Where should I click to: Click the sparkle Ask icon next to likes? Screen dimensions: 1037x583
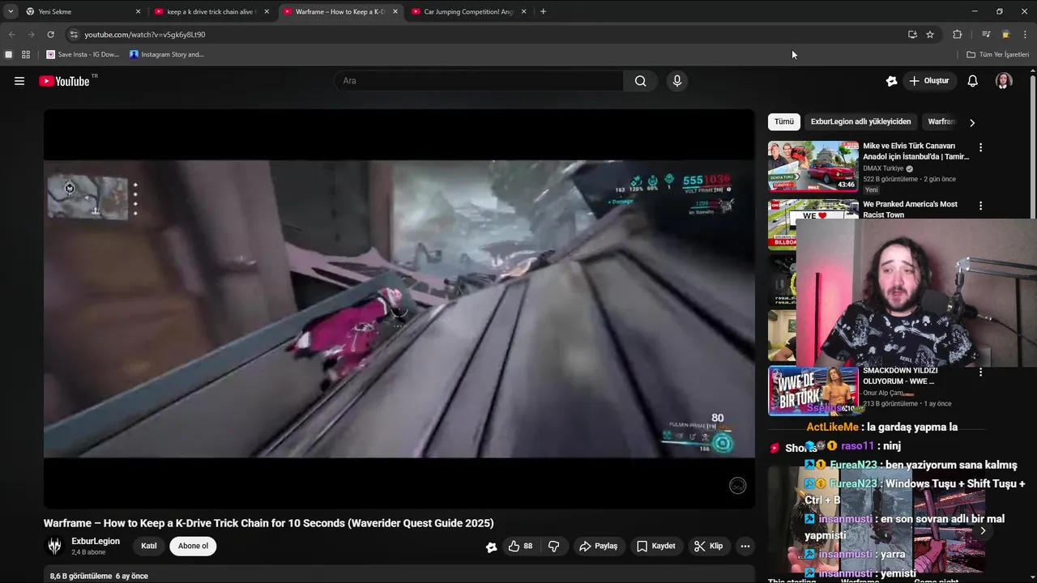[491, 547]
